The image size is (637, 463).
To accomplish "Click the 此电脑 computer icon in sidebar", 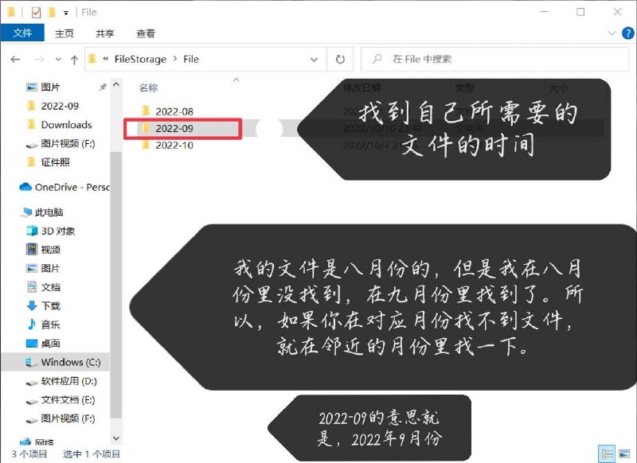I will pos(26,212).
